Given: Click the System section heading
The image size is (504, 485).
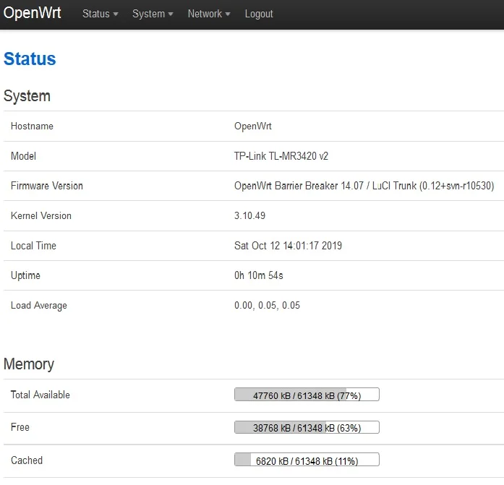Looking at the screenshot, I should point(27,95).
